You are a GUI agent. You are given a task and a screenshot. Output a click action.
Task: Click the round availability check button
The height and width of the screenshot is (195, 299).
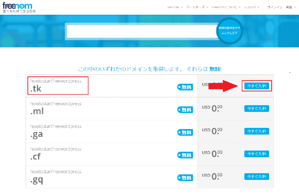click(x=230, y=31)
